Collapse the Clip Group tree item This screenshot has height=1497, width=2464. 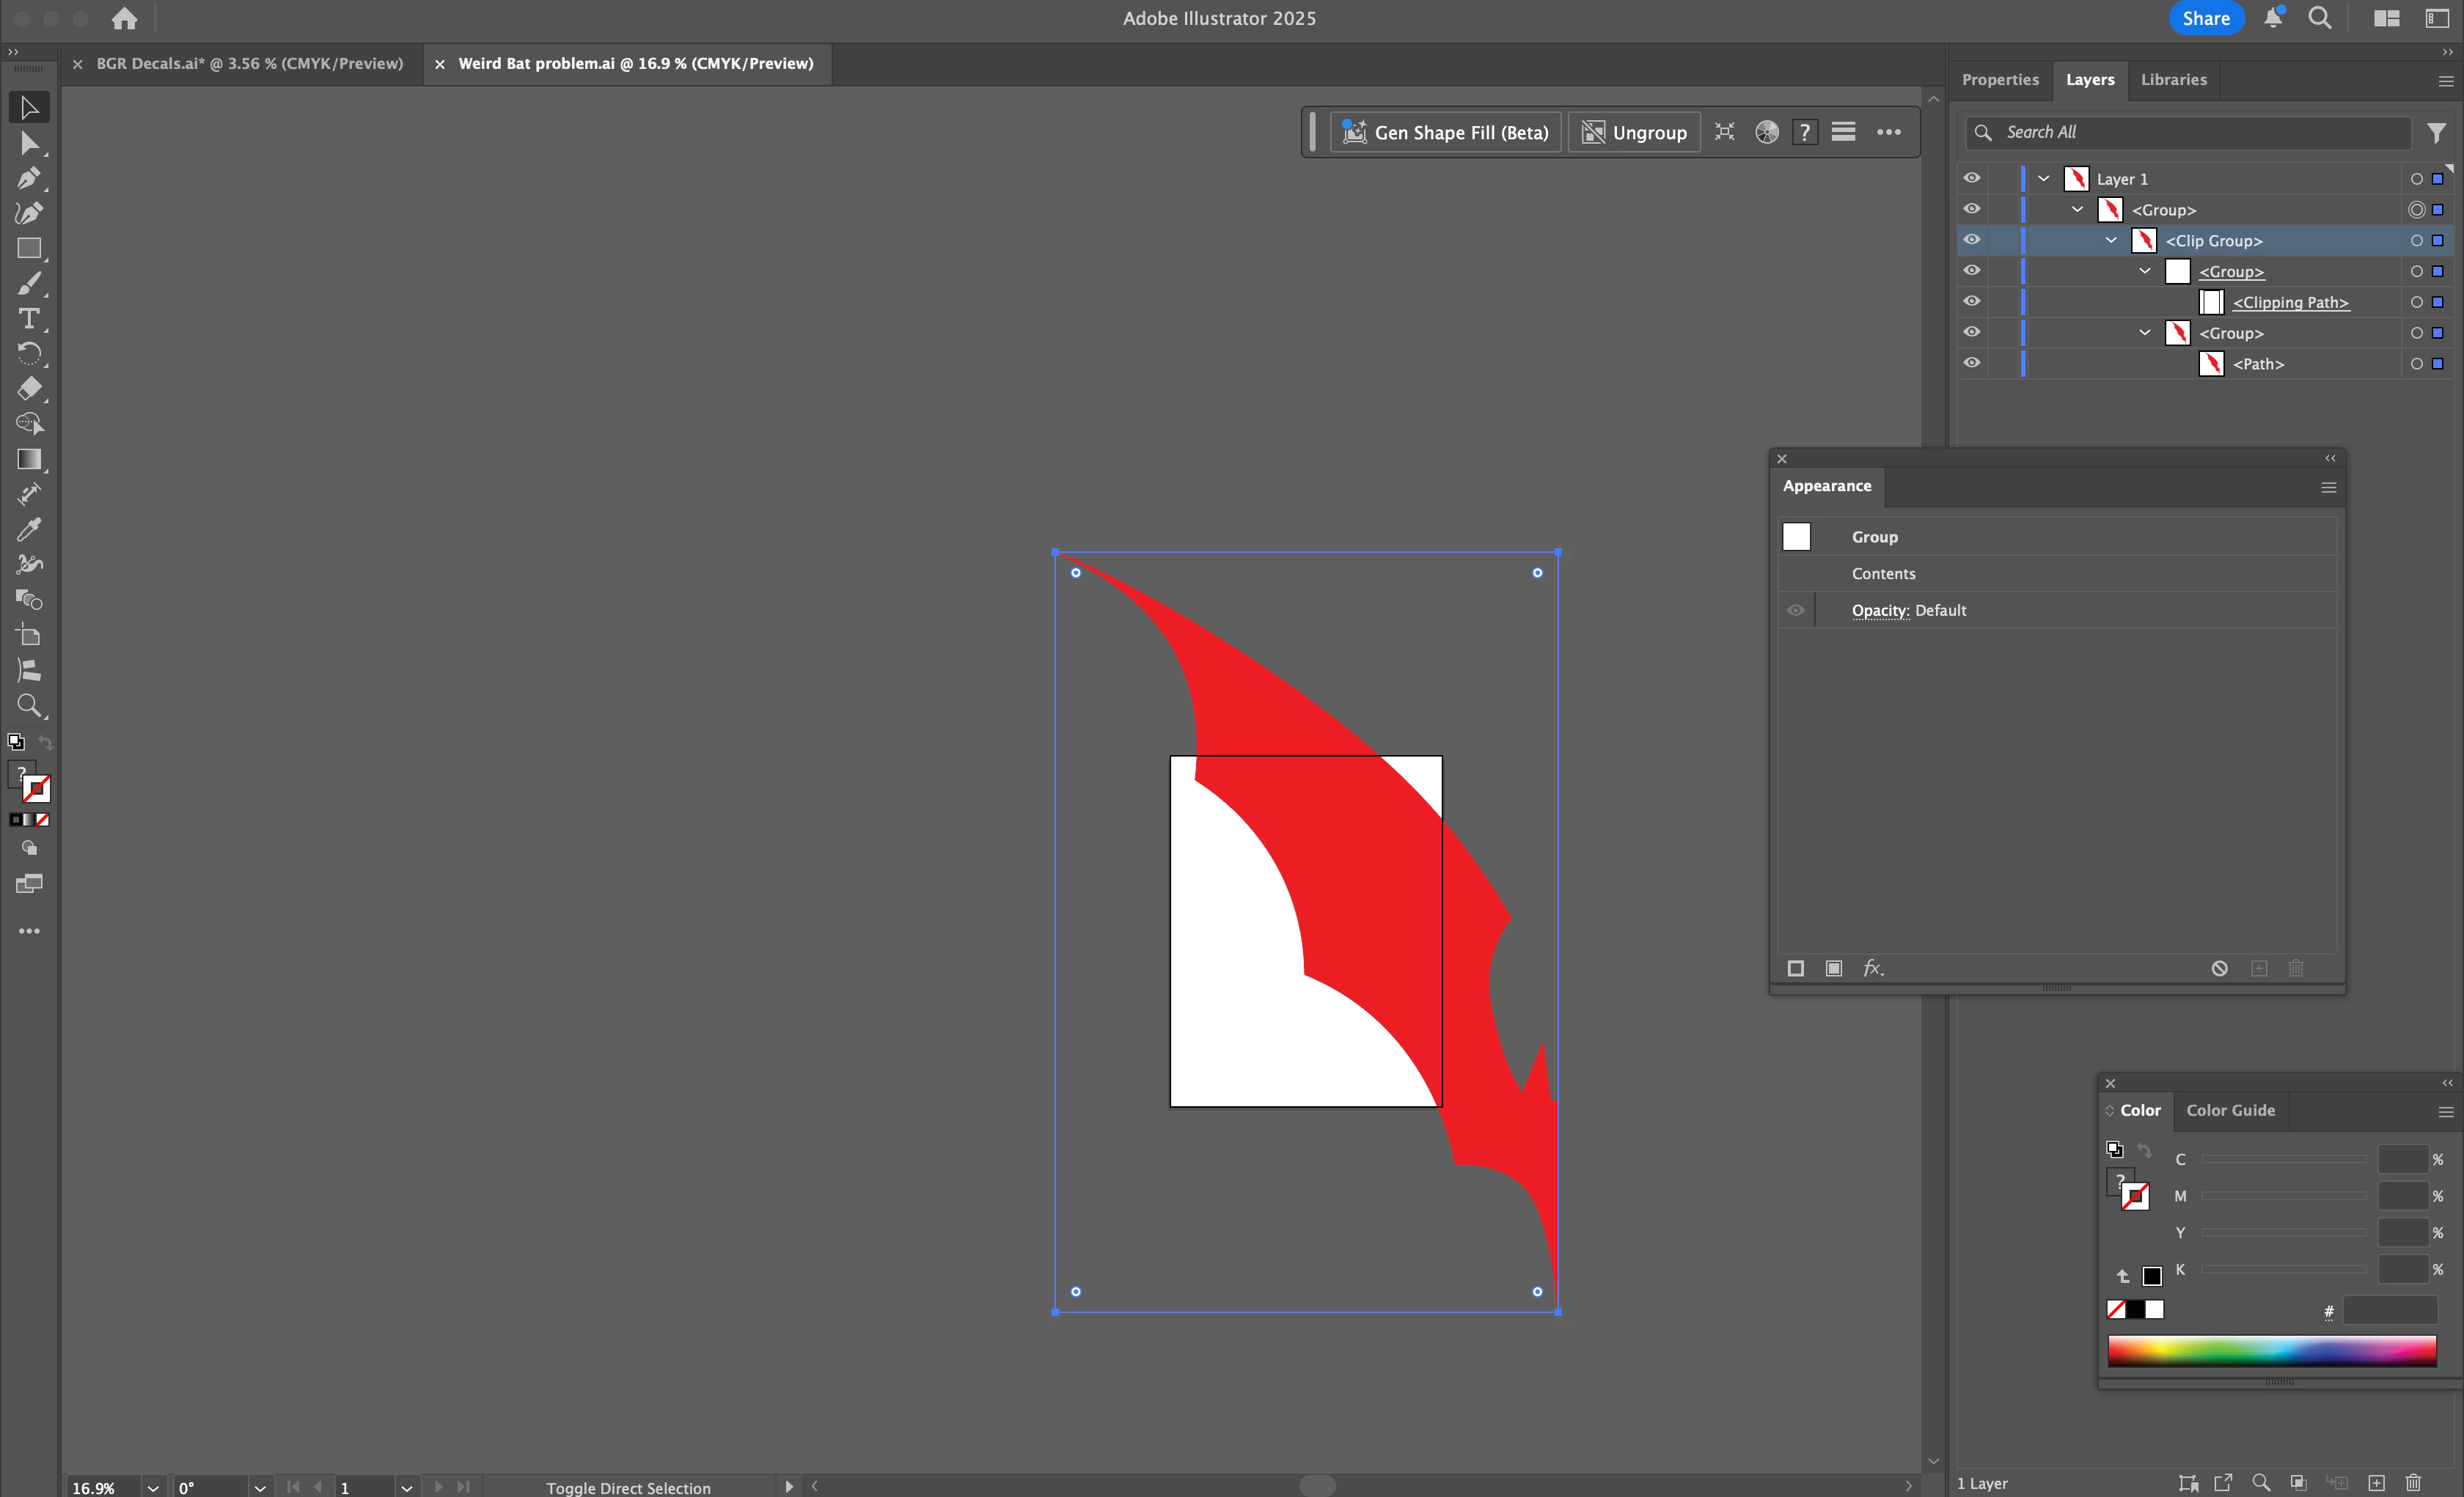[2111, 240]
